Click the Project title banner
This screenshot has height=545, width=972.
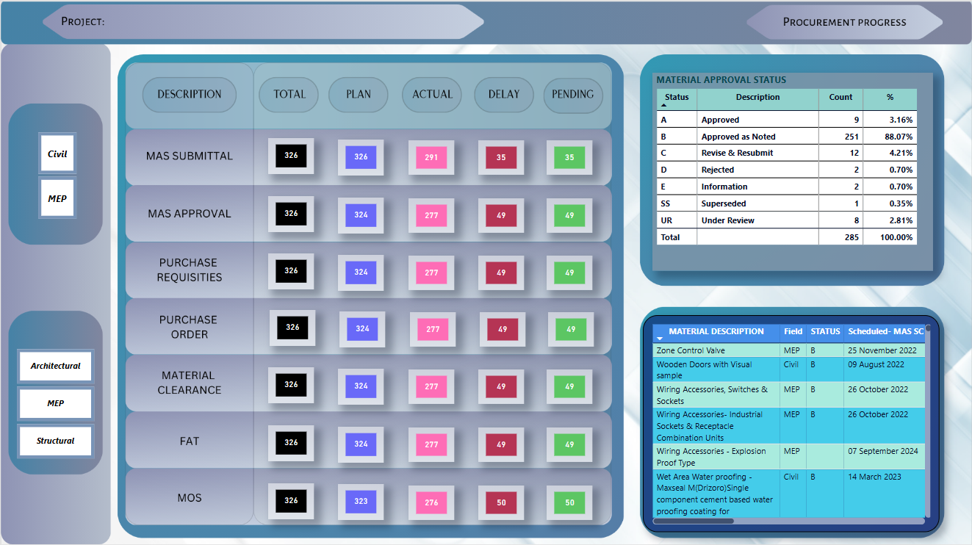[263, 22]
